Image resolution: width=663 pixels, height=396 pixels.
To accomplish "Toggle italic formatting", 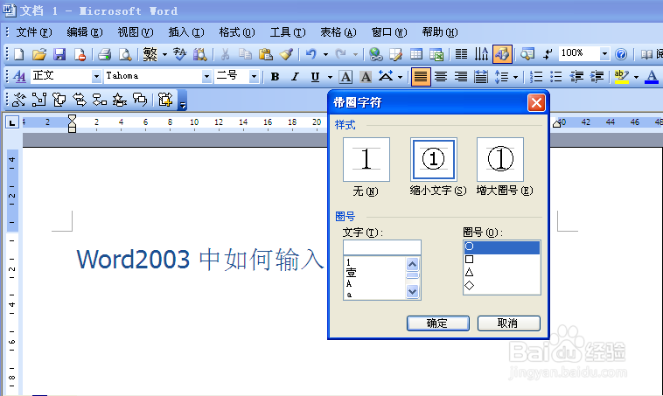I will [295, 77].
